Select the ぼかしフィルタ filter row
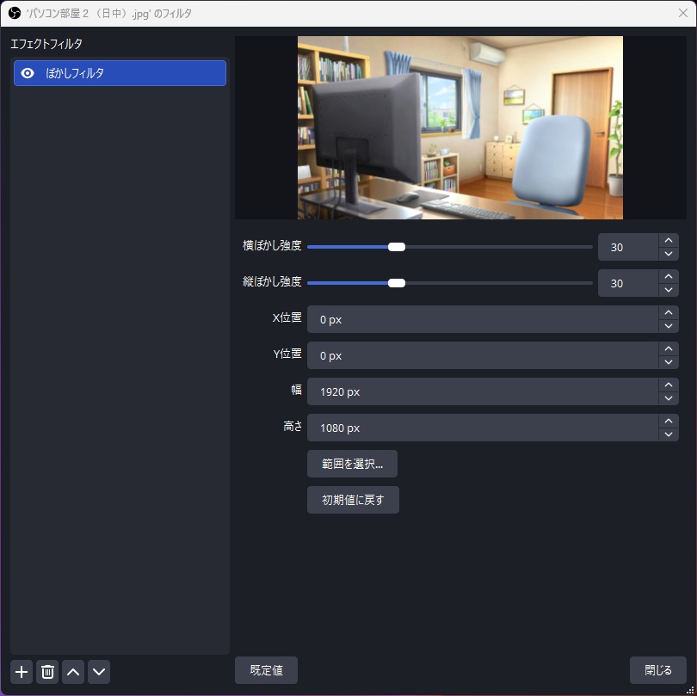The height and width of the screenshot is (696, 697). 120,73
